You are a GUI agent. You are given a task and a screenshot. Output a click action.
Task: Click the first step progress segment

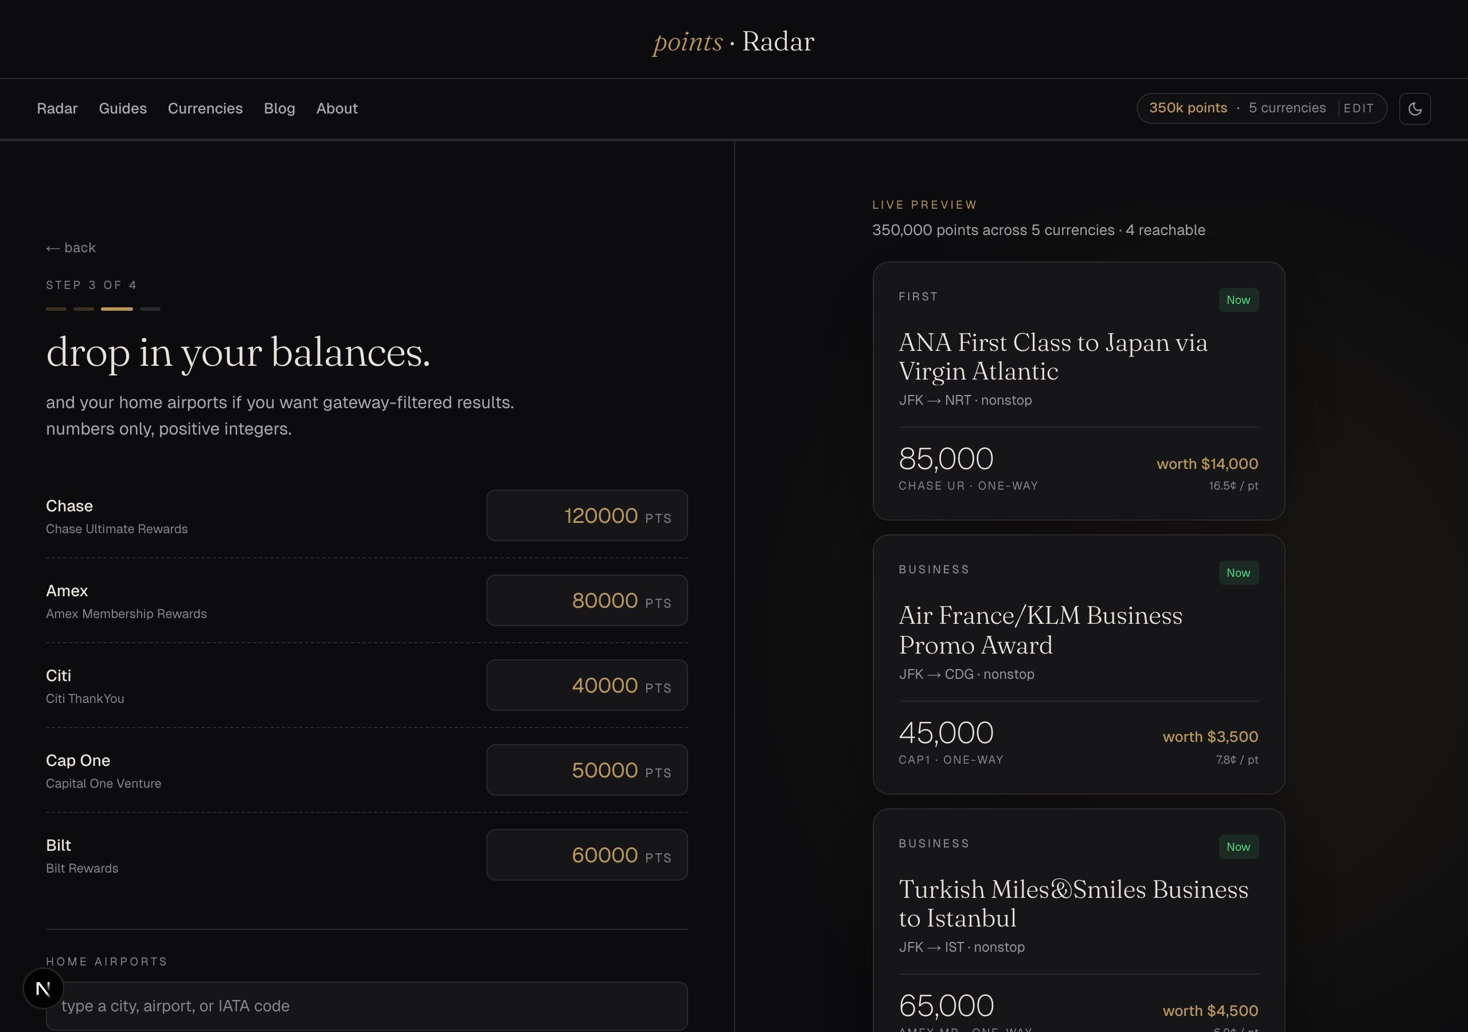pos(56,309)
